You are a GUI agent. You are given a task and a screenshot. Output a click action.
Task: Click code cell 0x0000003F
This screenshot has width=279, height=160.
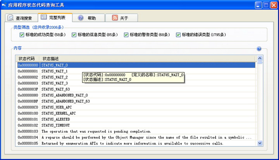pos(28,89)
